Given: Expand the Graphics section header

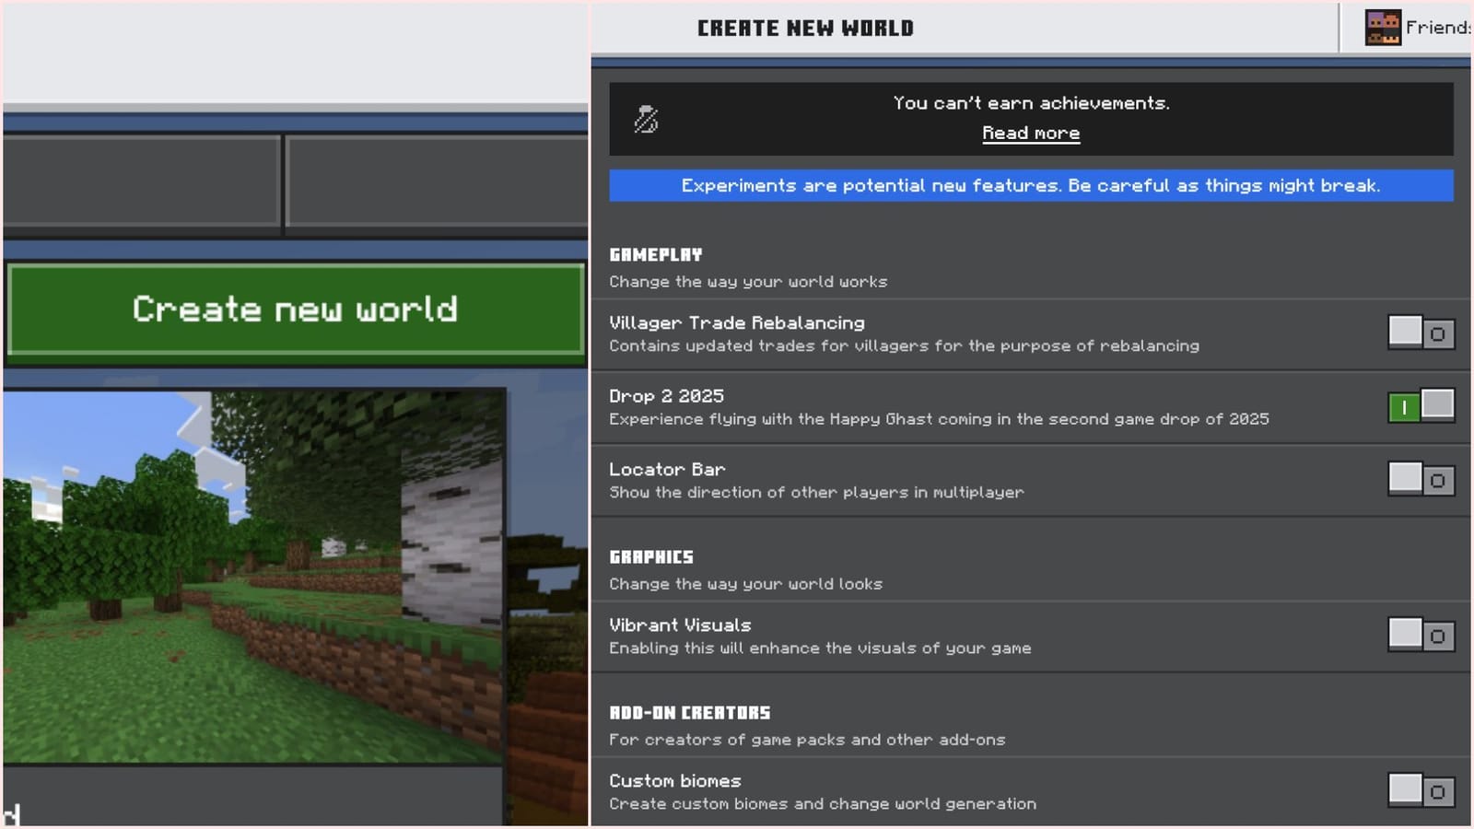Looking at the screenshot, I should pyautogui.click(x=651, y=556).
